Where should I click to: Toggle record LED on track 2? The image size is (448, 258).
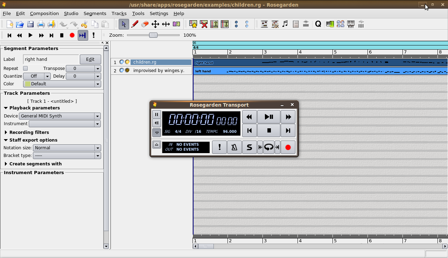pos(127,71)
